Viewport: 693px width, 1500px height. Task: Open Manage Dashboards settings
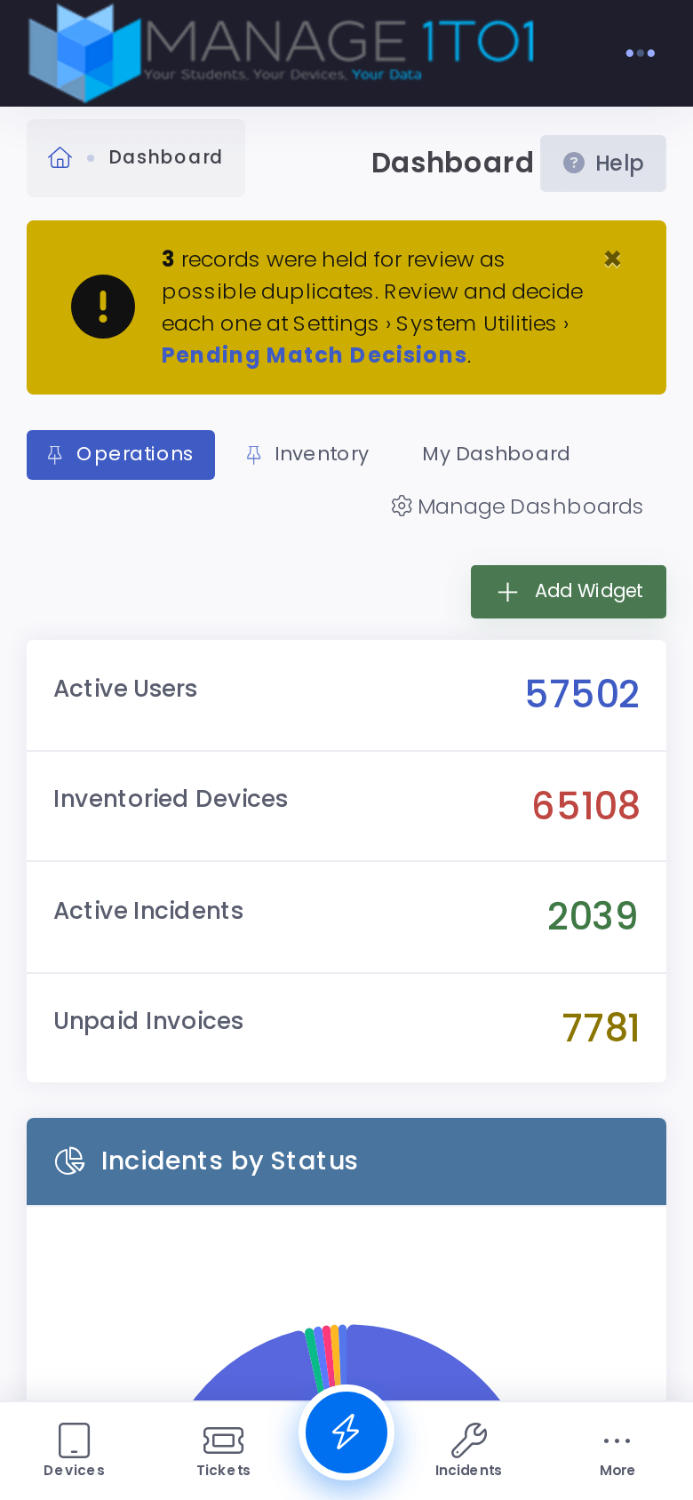click(517, 507)
